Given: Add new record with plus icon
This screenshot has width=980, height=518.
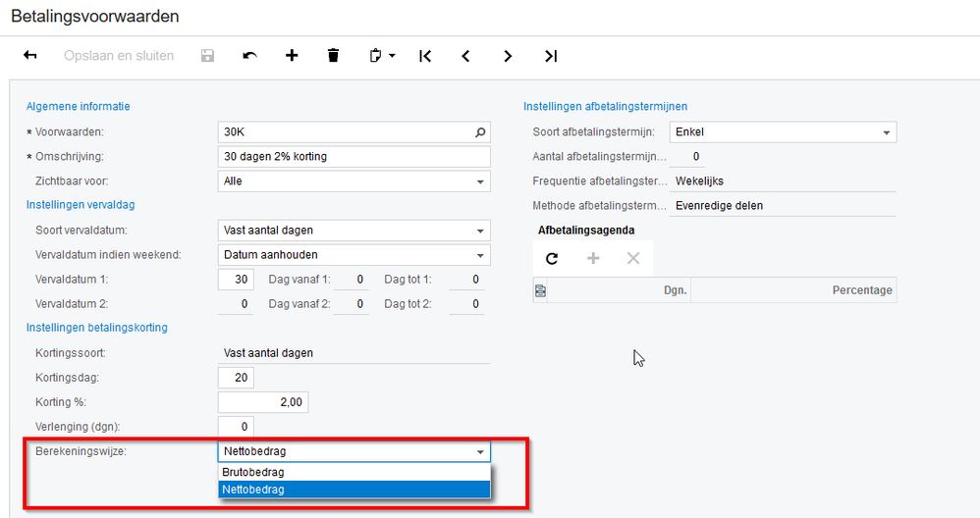Looking at the screenshot, I should pyautogui.click(x=292, y=56).
